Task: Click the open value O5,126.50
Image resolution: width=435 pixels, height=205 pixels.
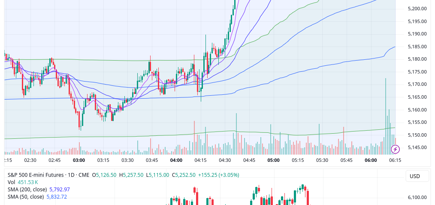Action: click(x=104, y=175)
